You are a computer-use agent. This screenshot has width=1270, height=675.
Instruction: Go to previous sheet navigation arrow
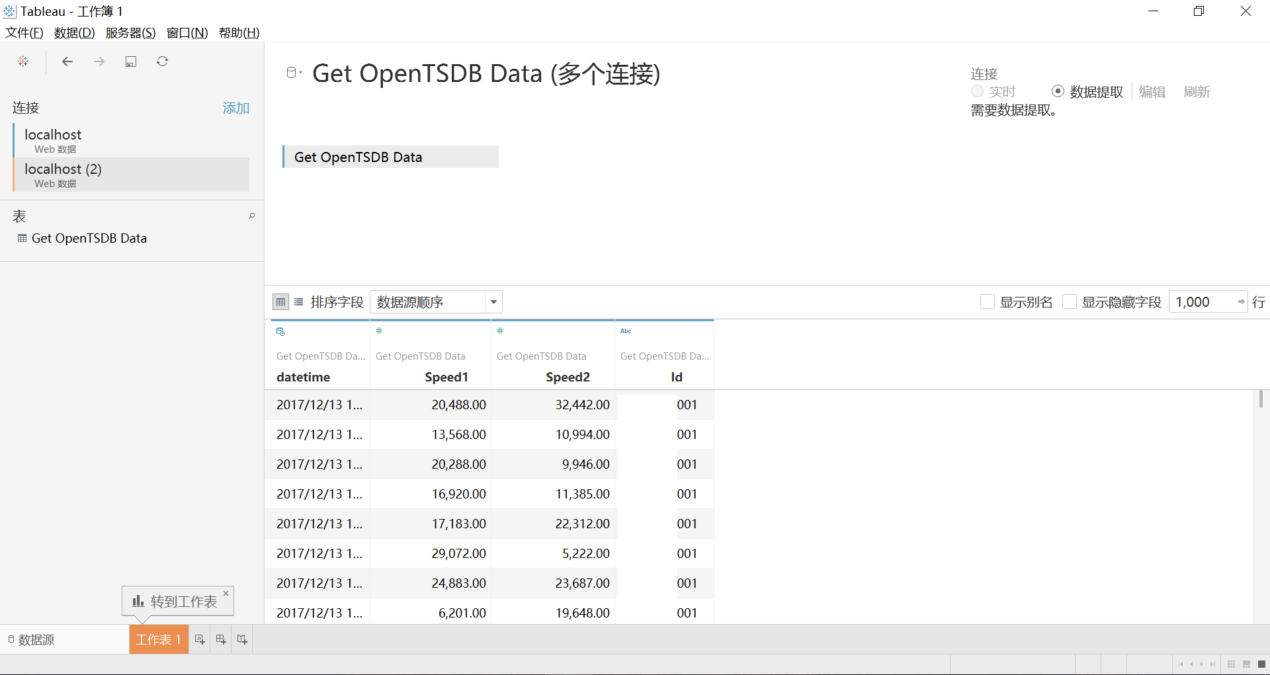click(1191, 664)
